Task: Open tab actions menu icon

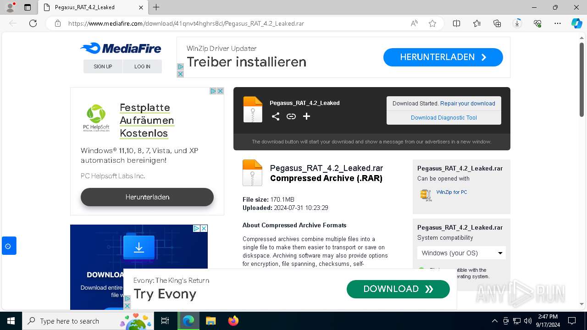Action: 28,7
